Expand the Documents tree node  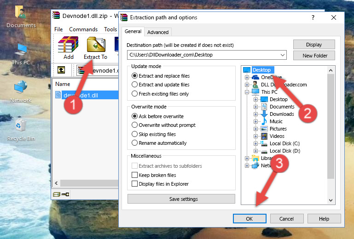click(x=255, y=107)
